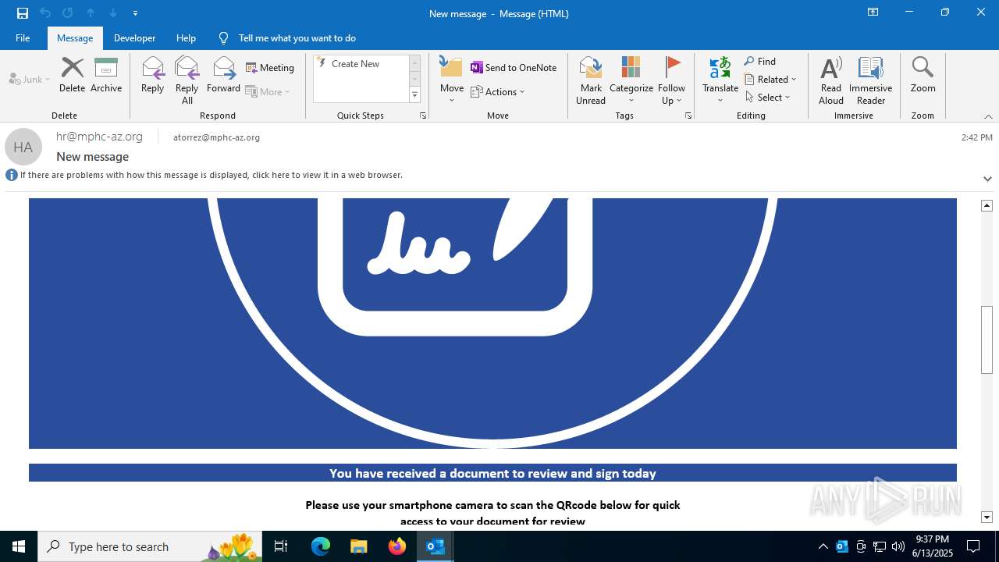The height and width of the screenshot is (562, 999).
Task: Expand the message header chevron
Action: 987,179
